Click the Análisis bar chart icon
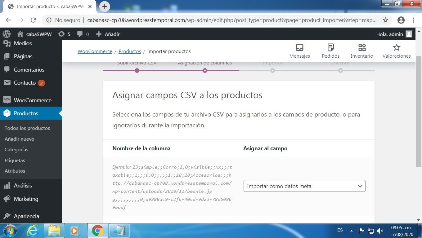 pyautogui.click(x=7, y=186)
